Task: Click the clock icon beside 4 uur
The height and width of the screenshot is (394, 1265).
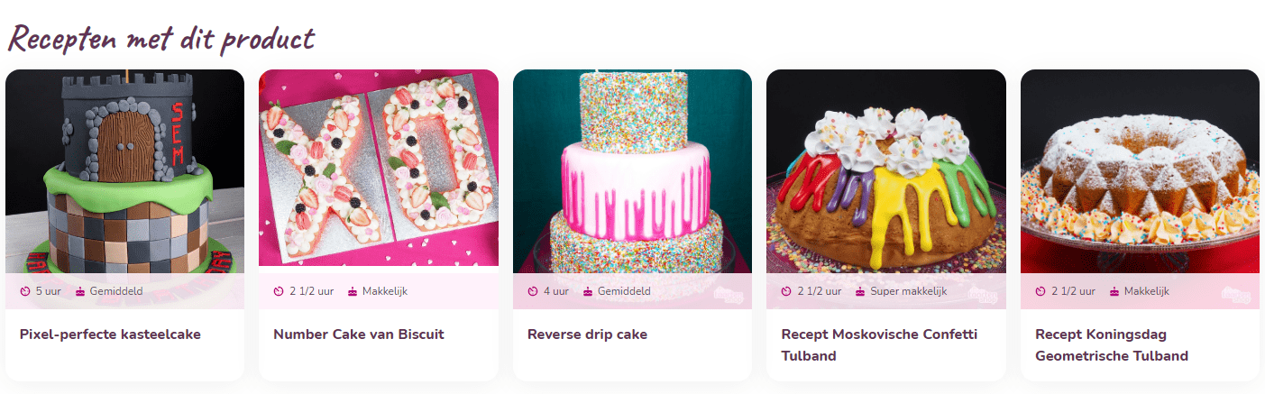Action: (x=533, y=291)
